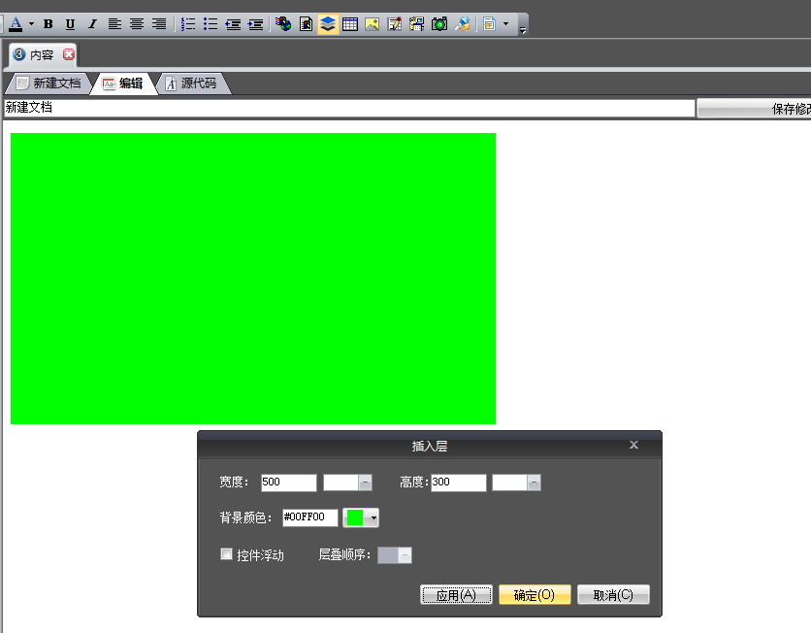Click the 宽度 input field
811x633 pixels.
point(288,483)
